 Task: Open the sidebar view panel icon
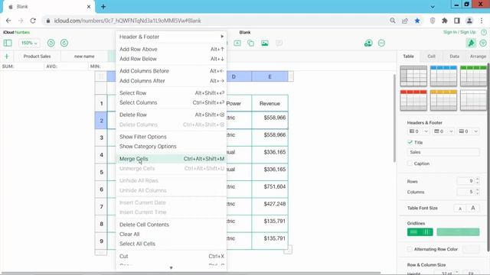click(8, 43)
